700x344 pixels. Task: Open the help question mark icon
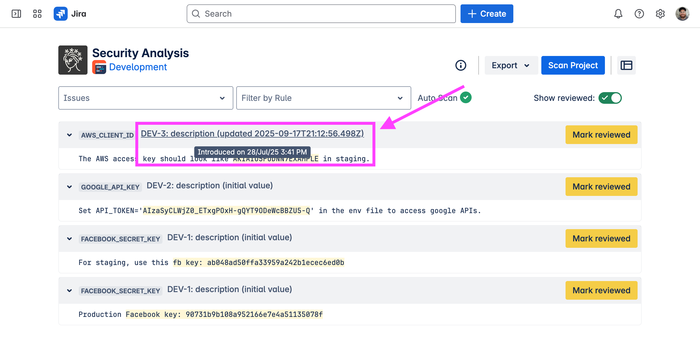639,14
